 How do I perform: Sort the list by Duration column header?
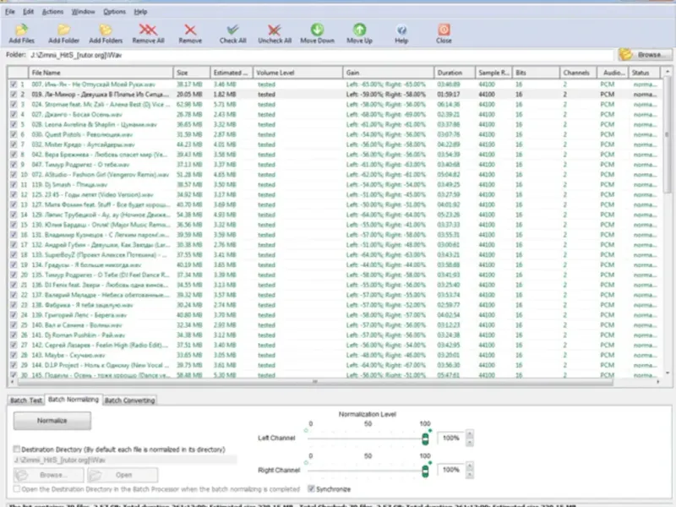[455, 73]
